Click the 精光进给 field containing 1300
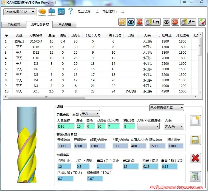Screen dimensions: 208x191 (176, 146)
